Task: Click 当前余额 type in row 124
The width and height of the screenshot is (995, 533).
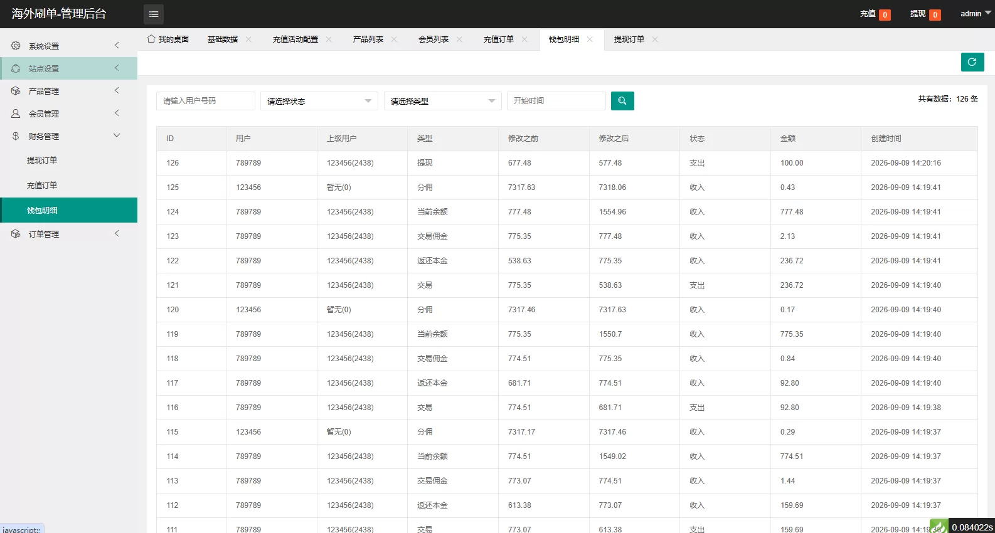Action: point(432,212)
